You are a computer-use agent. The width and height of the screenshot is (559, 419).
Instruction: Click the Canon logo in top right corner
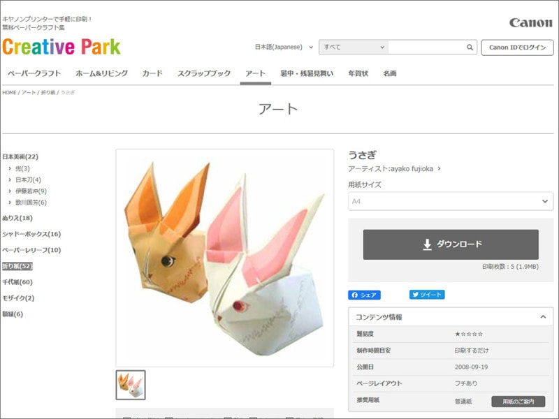tap(530, 22)
